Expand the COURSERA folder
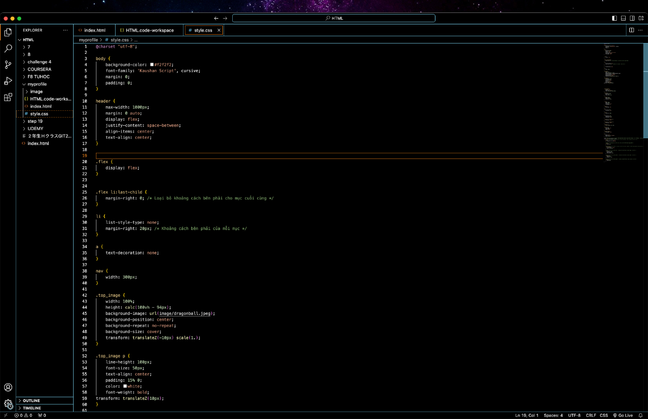648x419 pixels. coord(39,69)
